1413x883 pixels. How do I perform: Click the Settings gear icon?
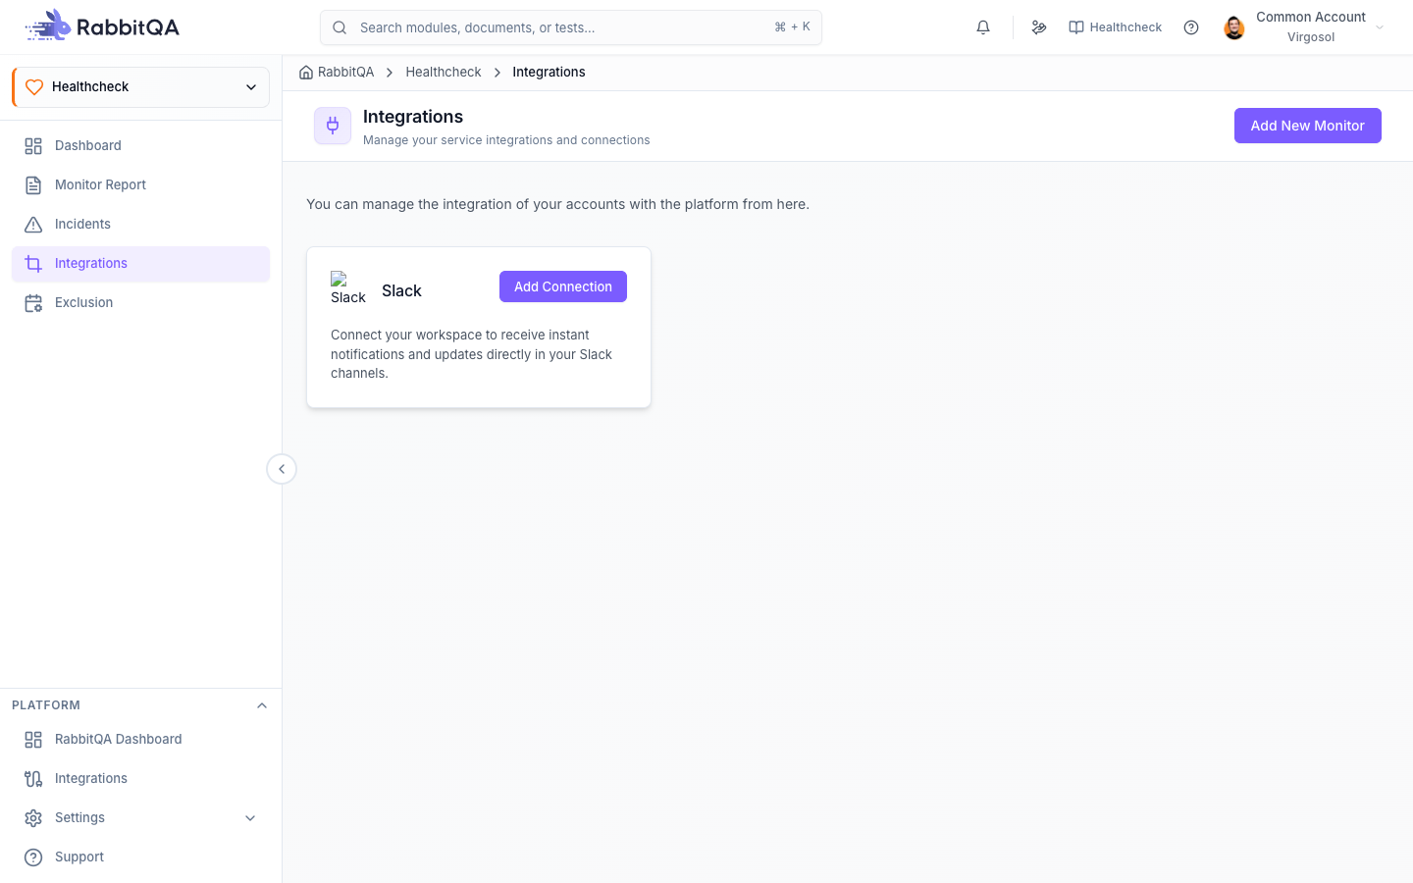click(33, 817)
